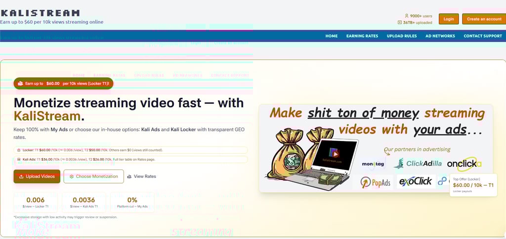
Task: Click the View Rates coins icon
Action: [x=129, y=176]
